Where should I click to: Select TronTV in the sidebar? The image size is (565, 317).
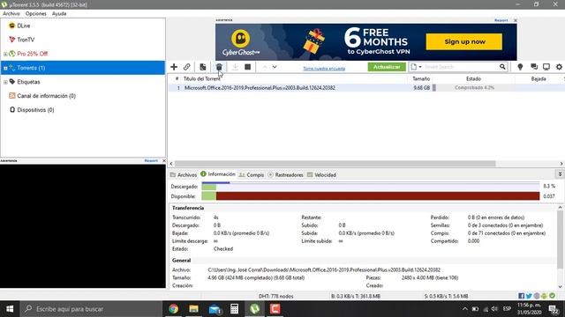tap(26, 40)
